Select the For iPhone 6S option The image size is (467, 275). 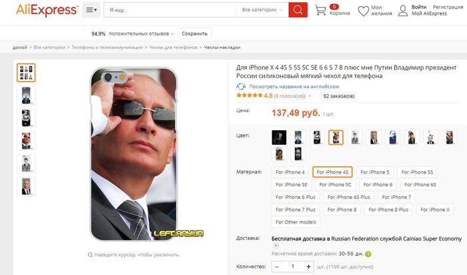[x=420, y=185]
